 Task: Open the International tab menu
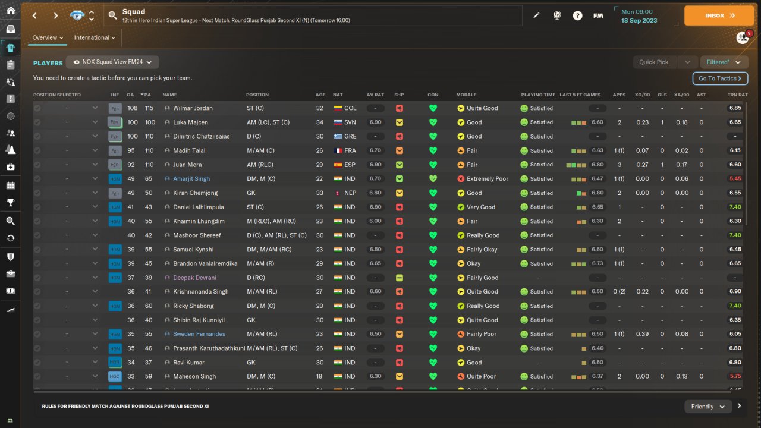pyautogui.click(x=95, y=37)
